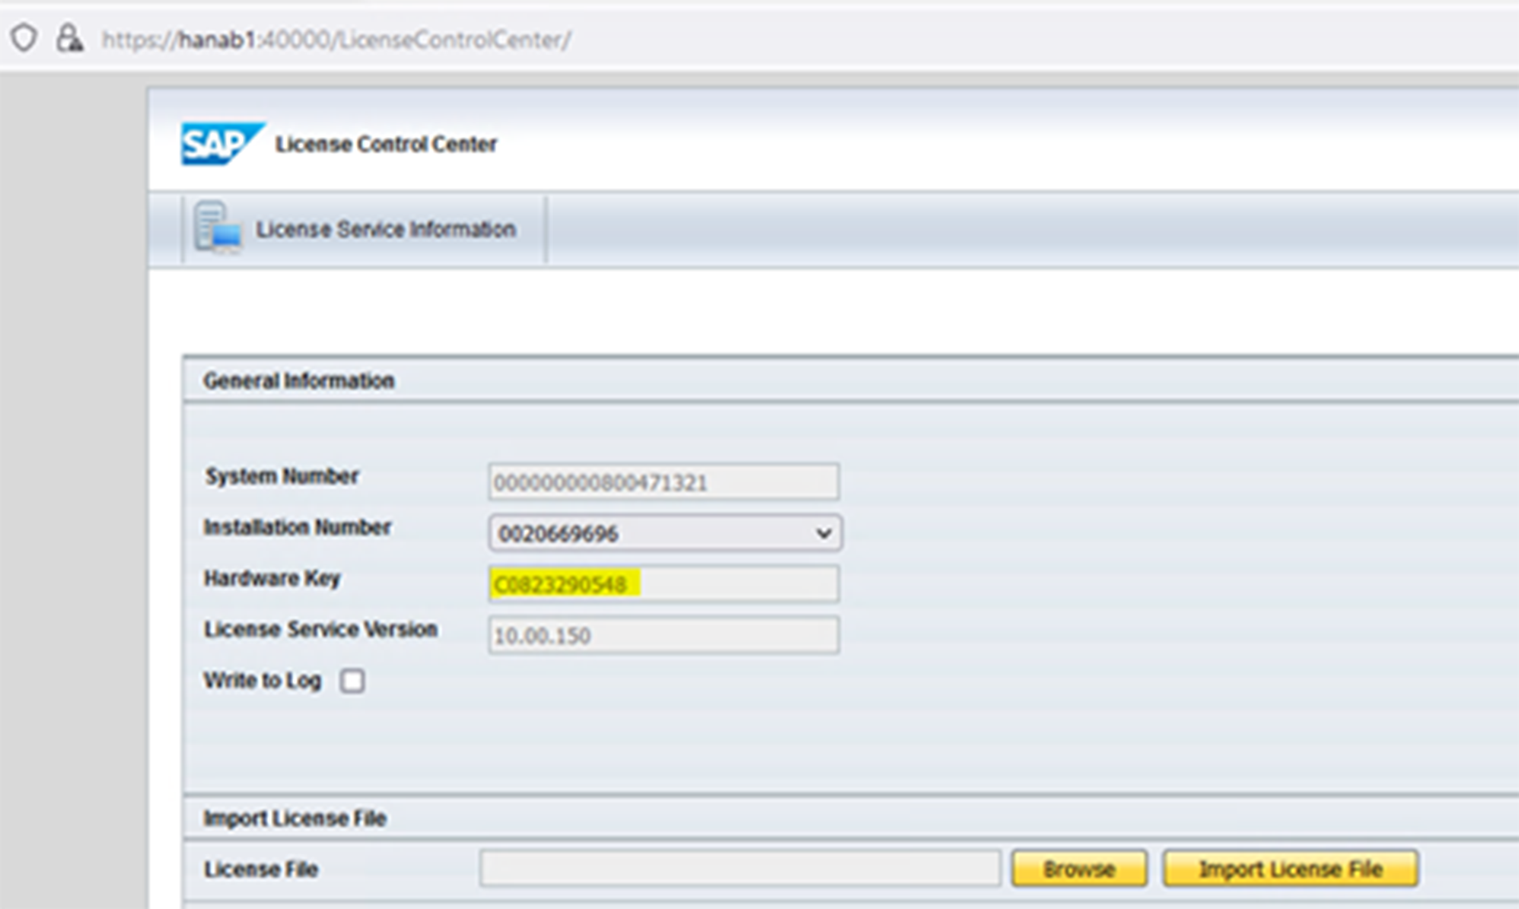
Task: Click the License Control Center title
Action: (387, 143)
